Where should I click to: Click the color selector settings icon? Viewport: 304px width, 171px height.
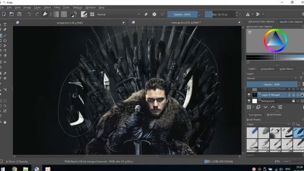pyautogui.click(x=250, y=32)
